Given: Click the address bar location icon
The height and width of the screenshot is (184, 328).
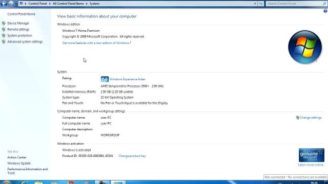Looking at the screenshot, I should pos(22,4).
